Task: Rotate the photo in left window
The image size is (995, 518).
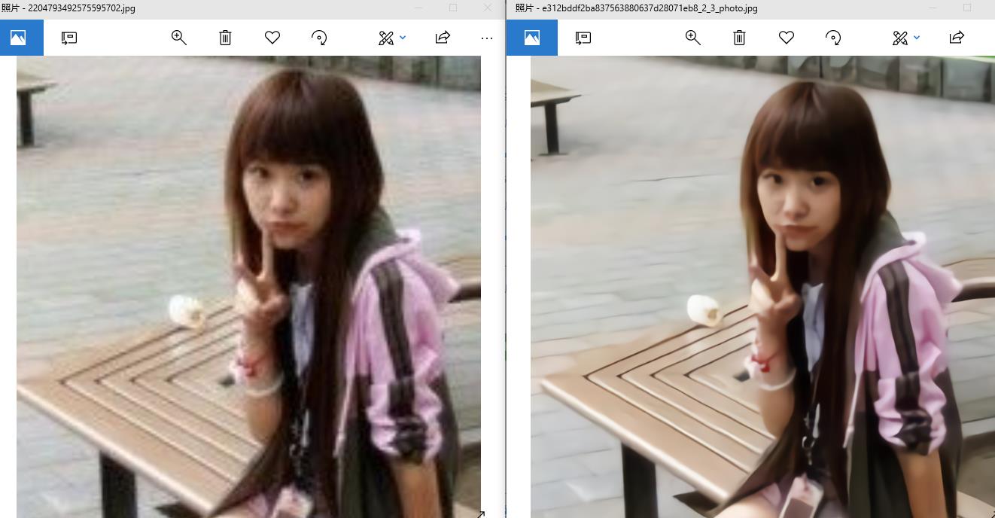Action: [319, 38]
